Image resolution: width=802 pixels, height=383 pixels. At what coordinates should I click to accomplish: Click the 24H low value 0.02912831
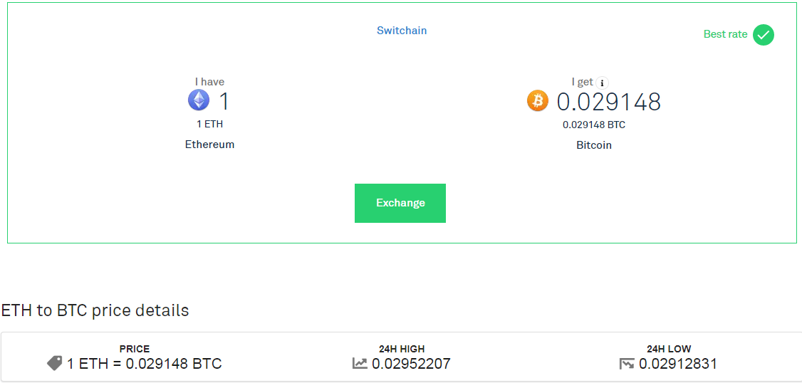pyautogui.click(x=677, y=364)
